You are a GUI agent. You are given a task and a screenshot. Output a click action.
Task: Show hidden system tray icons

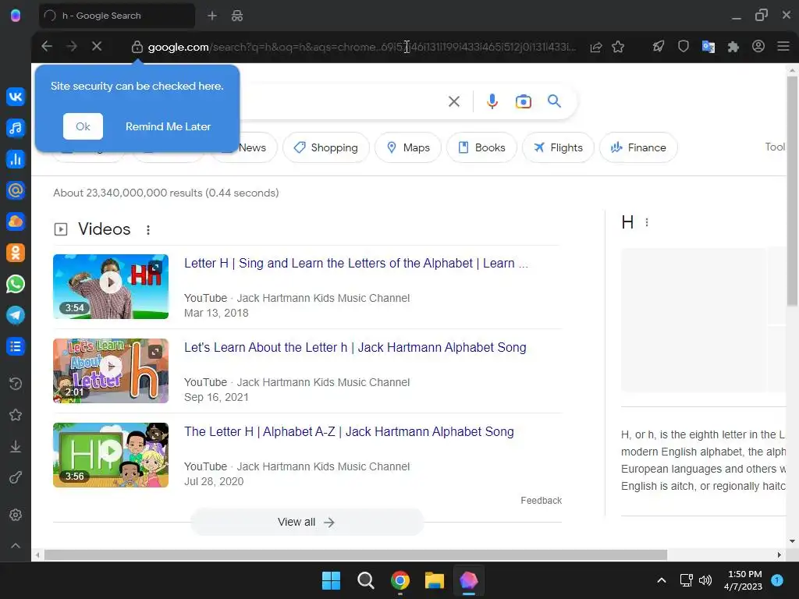pyautogui.click(x=662, y=580)
